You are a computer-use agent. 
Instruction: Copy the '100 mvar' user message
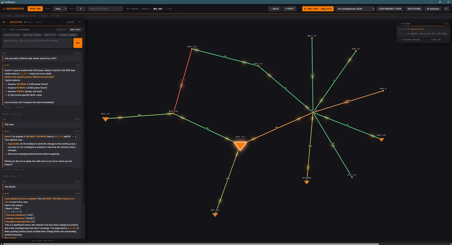pos(77,119)
